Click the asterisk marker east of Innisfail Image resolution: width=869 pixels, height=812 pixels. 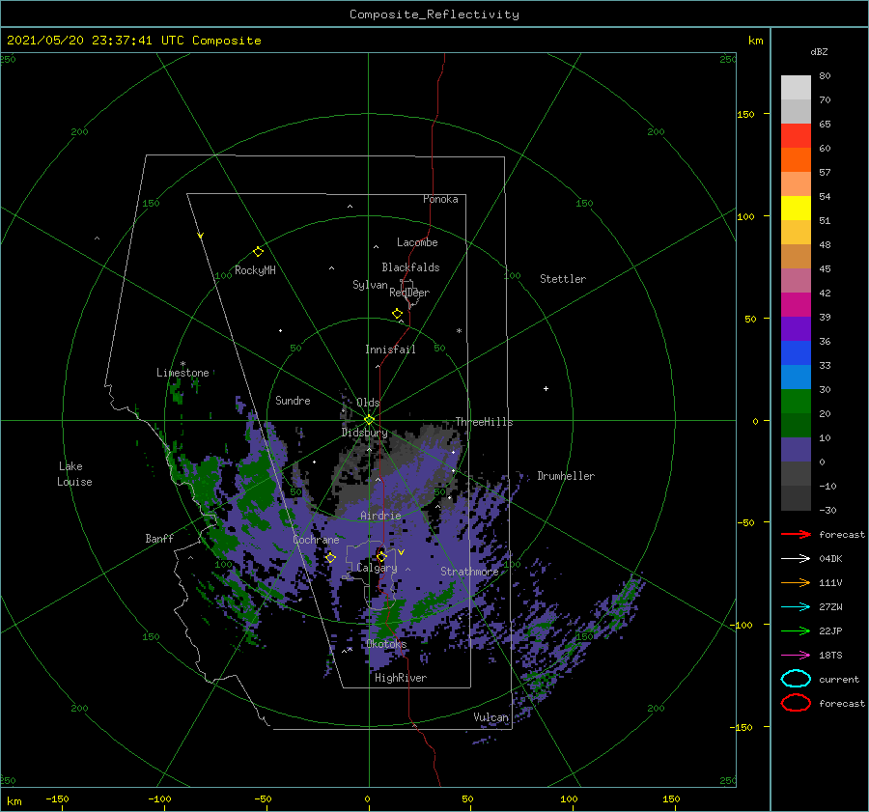point(459,331)
